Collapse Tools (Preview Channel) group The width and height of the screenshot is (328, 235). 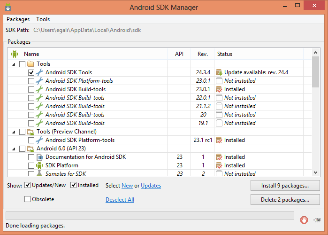(x=14, y=132)
